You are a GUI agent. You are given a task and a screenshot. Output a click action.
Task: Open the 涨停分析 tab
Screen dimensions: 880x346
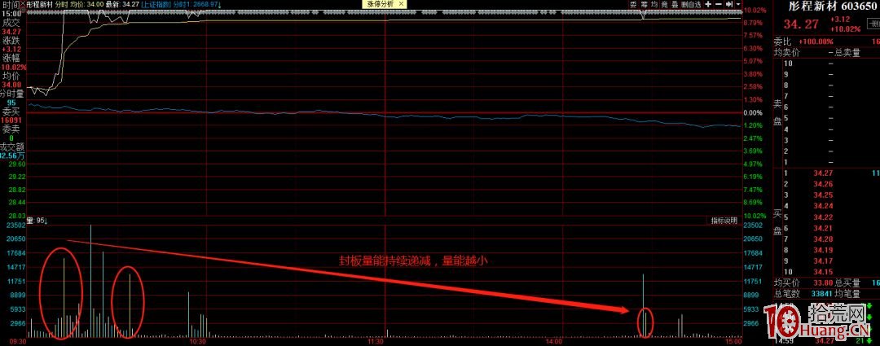coord(379,4)
